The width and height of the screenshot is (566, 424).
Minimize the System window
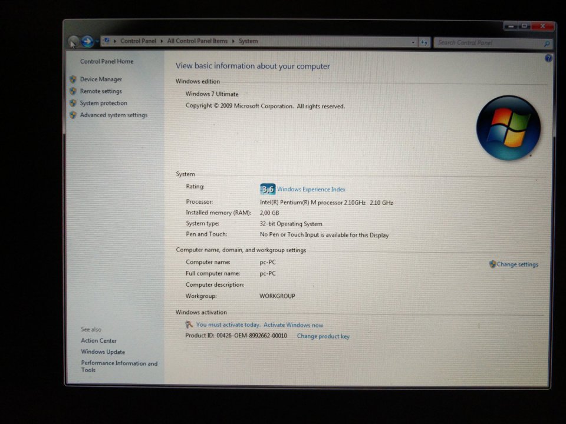(511, 26)
